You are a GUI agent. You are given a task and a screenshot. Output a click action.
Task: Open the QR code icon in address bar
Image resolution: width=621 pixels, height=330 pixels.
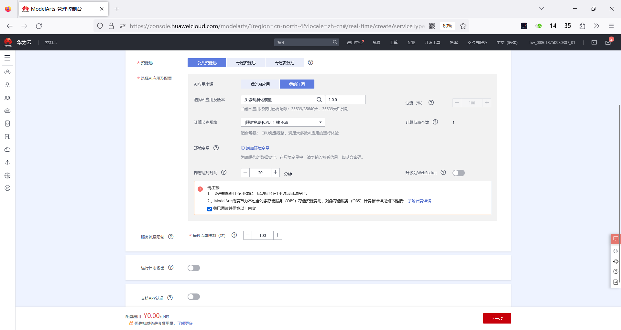tap(432, 26)
